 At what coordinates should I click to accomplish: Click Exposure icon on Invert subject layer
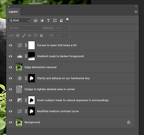point(20,100)
